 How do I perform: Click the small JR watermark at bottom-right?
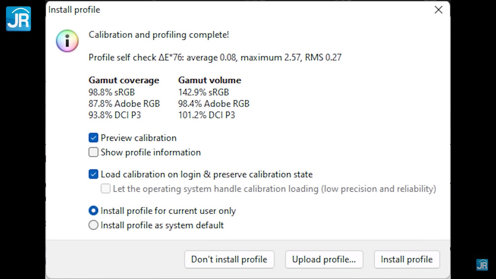pos(482,265)
